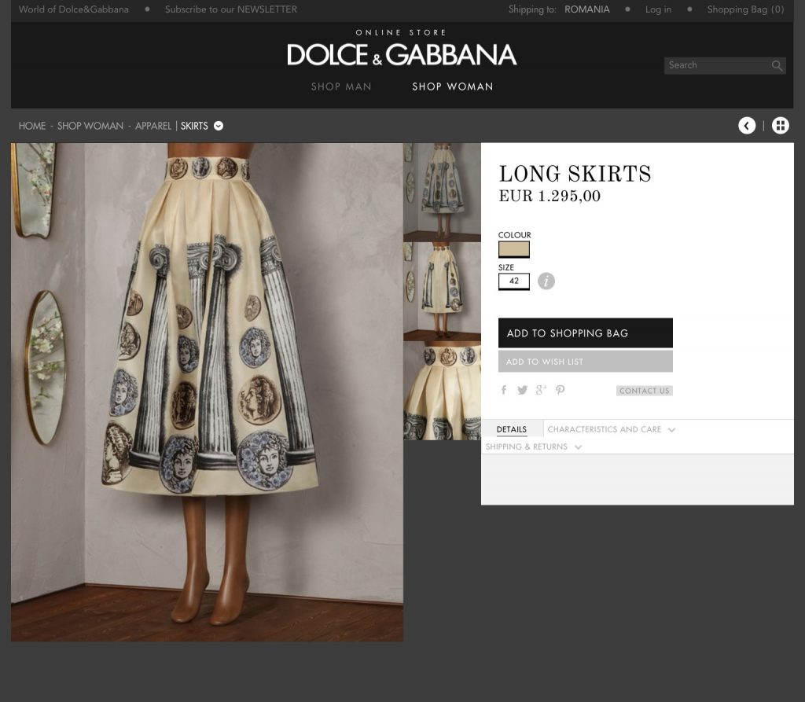Open the size guide info icon

tap(546, 281)
